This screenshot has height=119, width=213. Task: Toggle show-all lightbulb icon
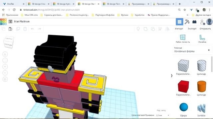[x=138, y=29]
